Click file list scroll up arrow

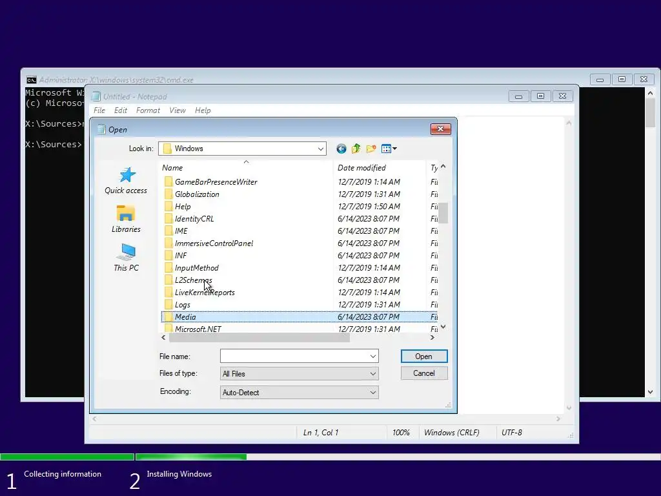tap(443, 167)
